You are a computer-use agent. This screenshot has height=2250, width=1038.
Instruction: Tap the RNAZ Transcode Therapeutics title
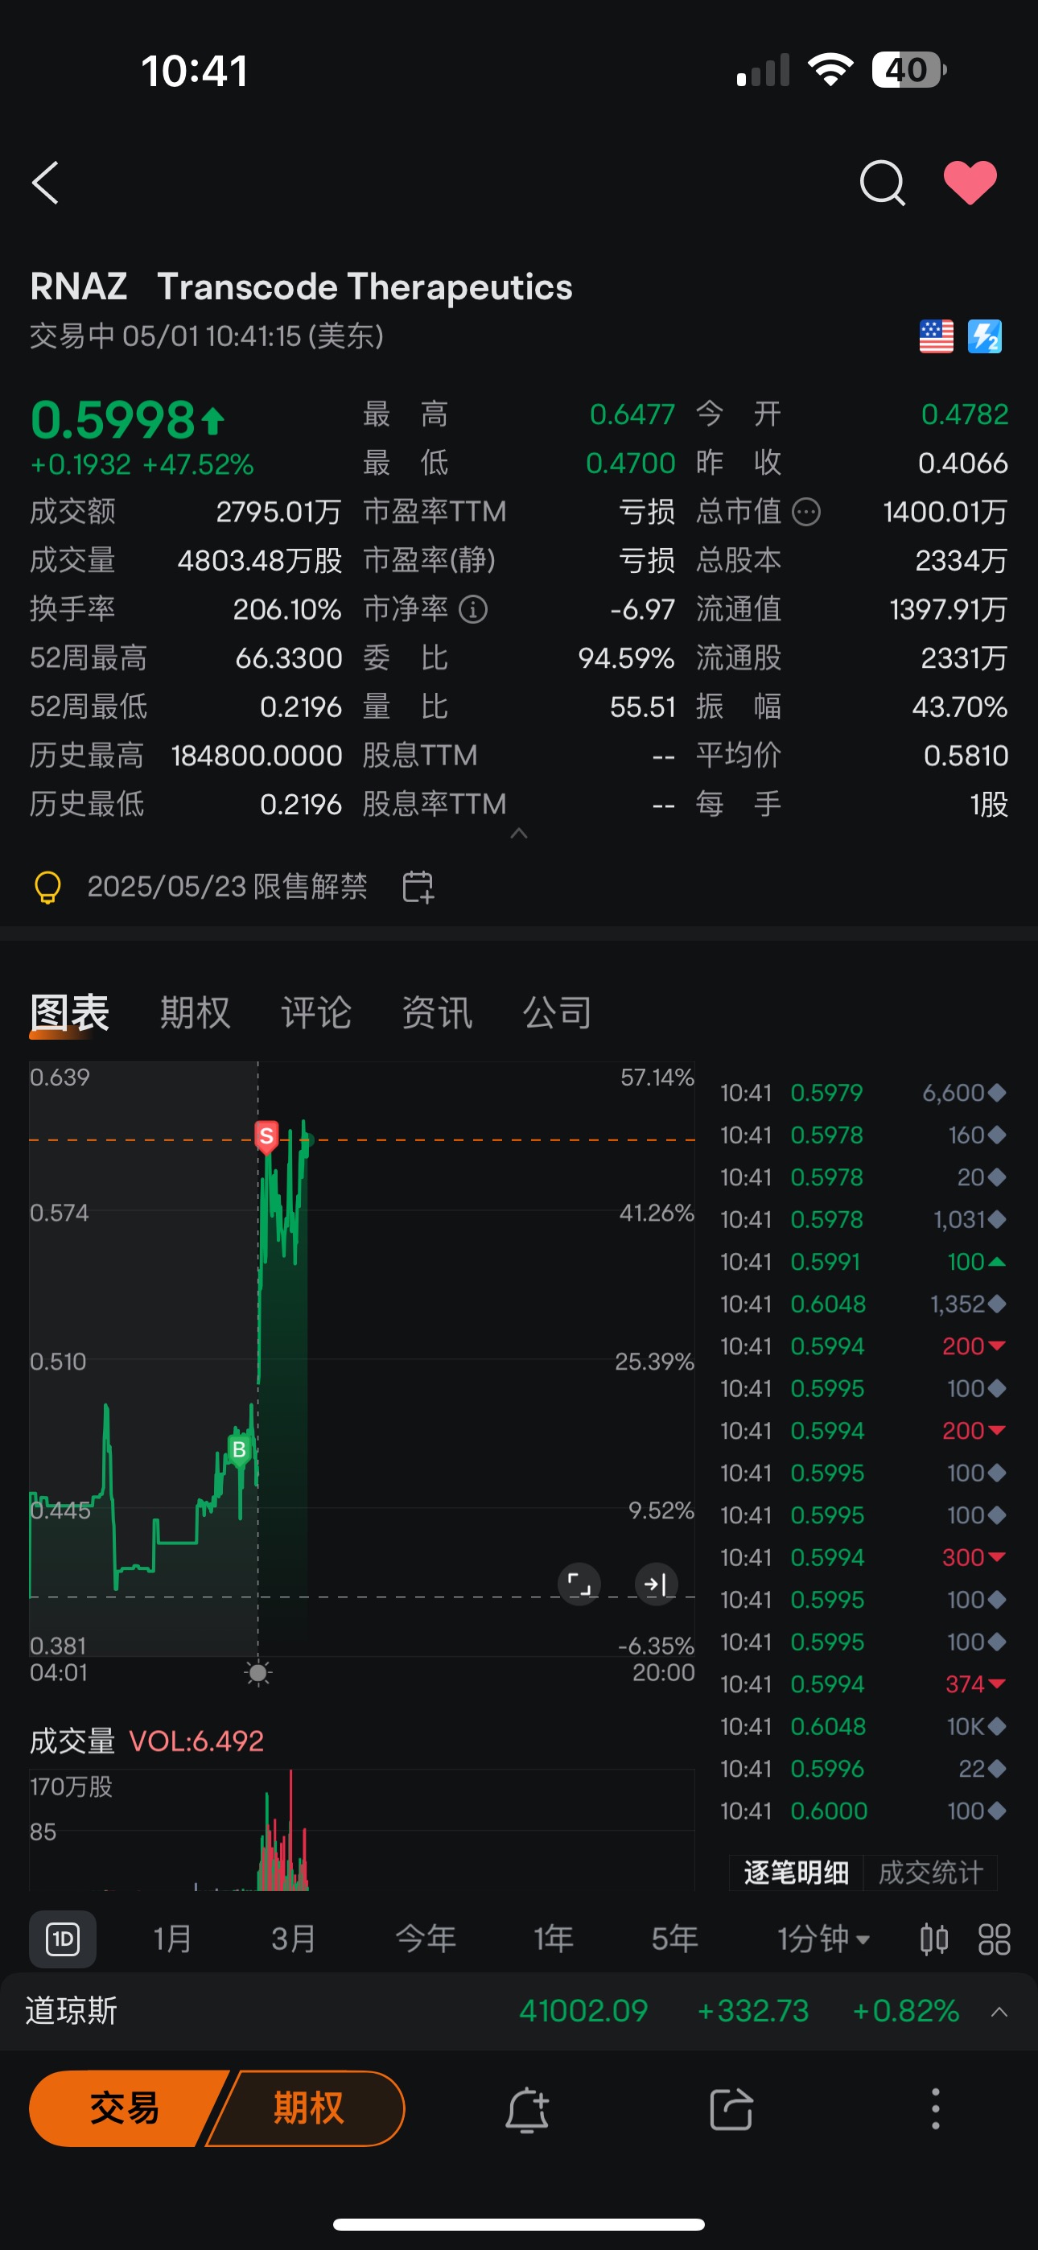(x=302, y=286)
